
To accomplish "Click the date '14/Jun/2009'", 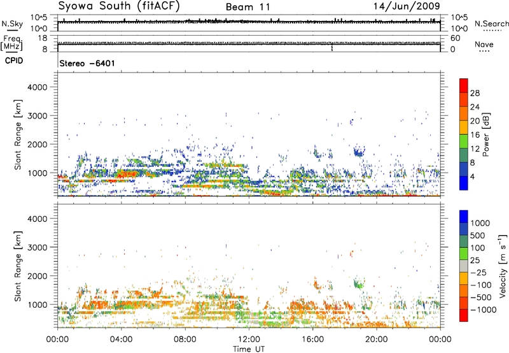I will coord(407,6).
